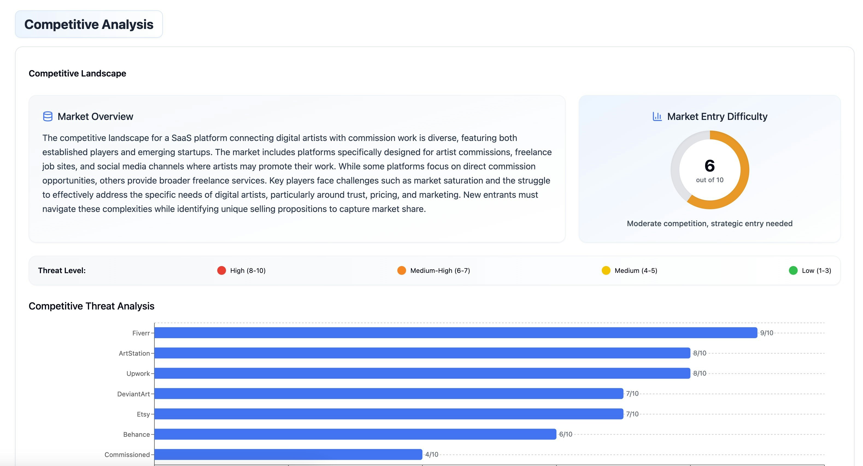Click the 9/10 value label
Screen dimensions: 863x466
pos(767,333)
